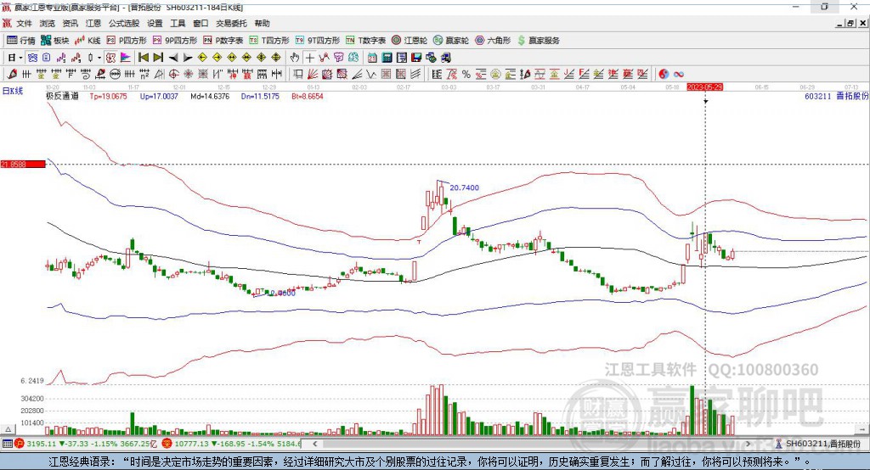Open the 窗口 menu
Viewport: 870px width, 470px height.
click(201, 23)
